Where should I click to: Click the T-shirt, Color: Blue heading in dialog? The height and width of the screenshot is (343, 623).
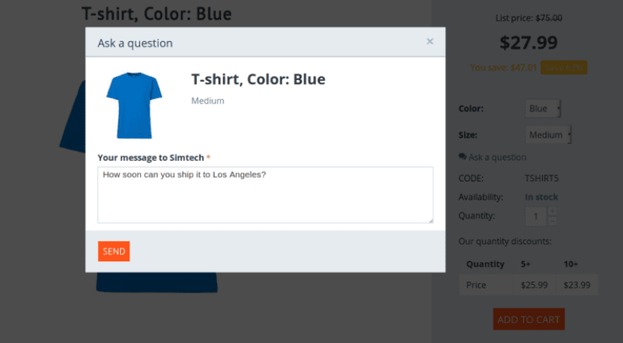258,79
